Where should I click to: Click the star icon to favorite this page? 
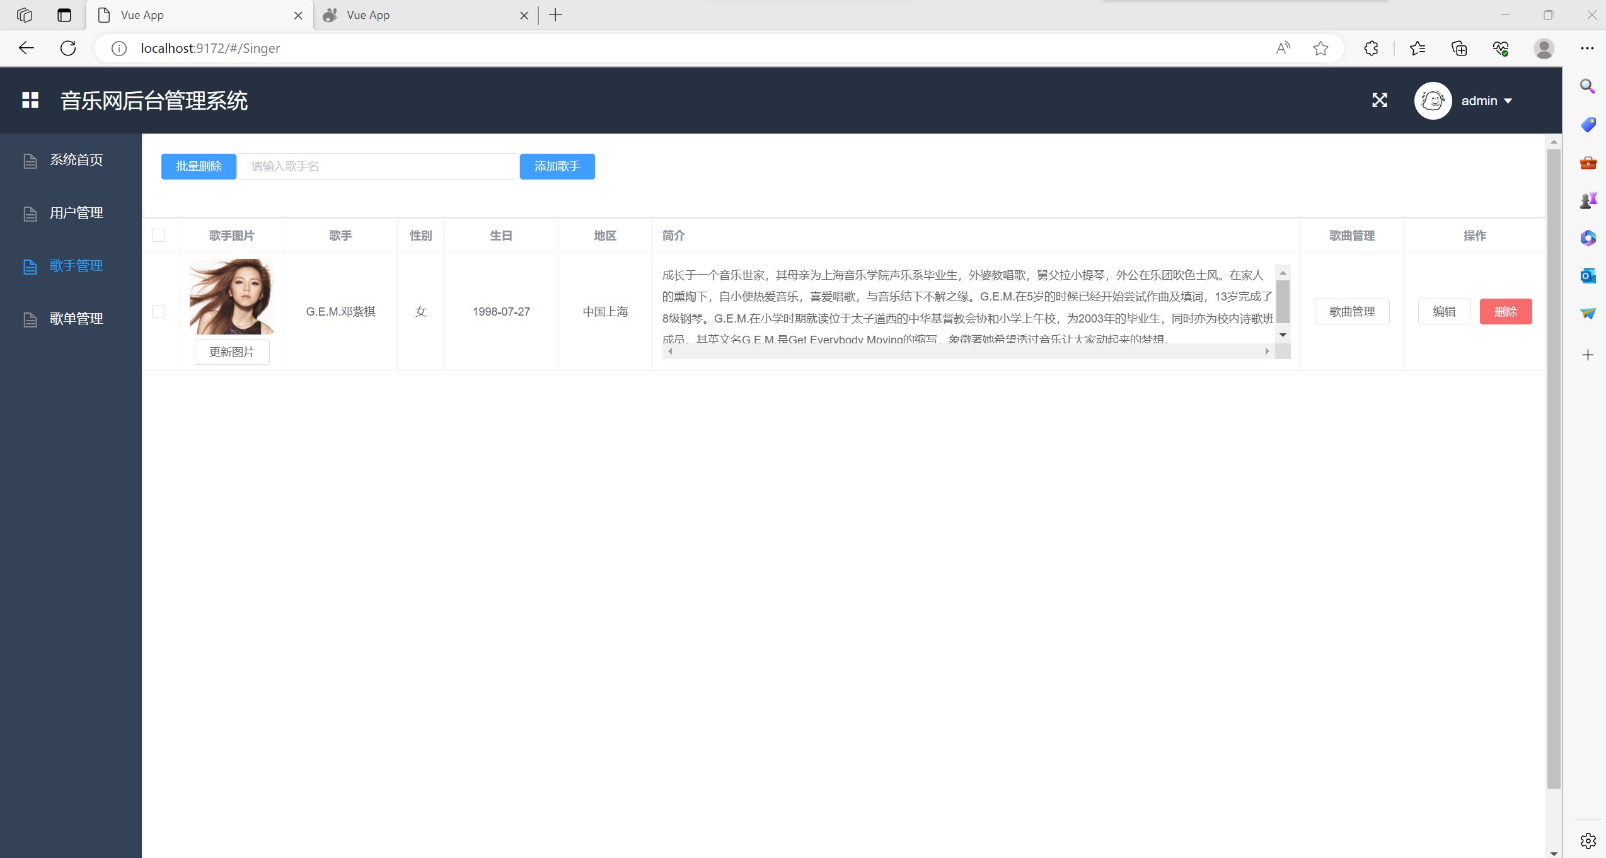tap(1321, 49)
